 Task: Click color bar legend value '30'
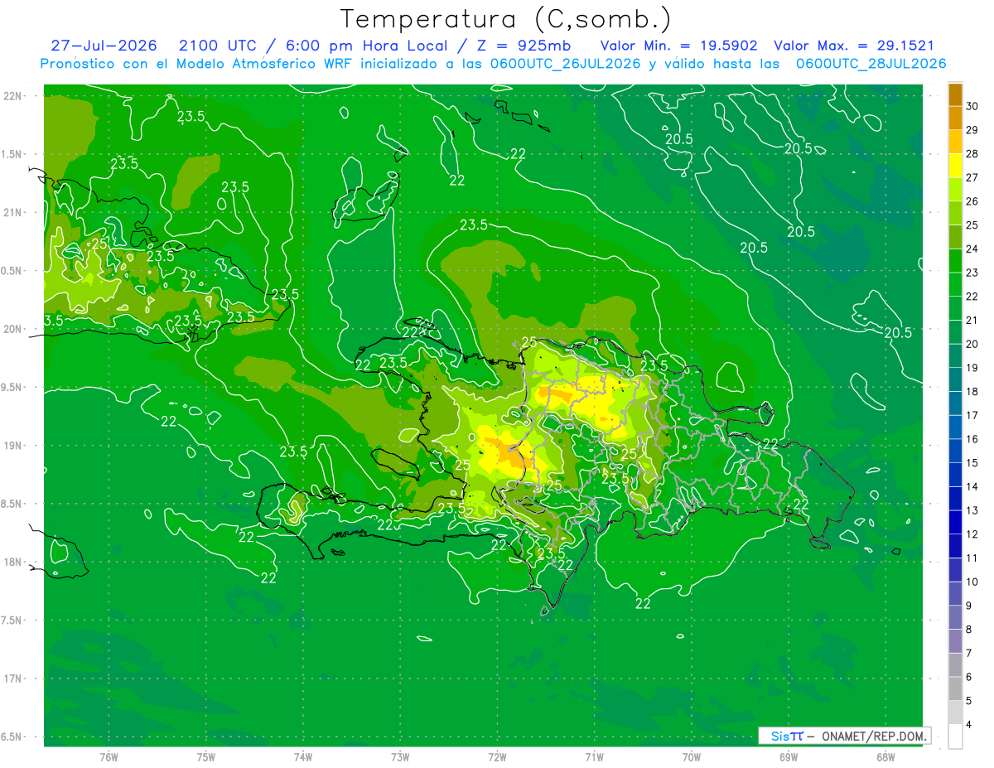pos(972,107)
